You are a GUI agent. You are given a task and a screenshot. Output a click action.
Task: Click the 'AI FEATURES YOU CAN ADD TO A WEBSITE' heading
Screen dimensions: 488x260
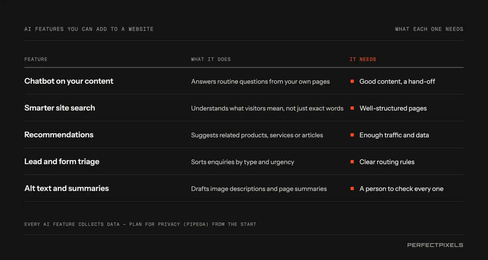coord(89,29)
